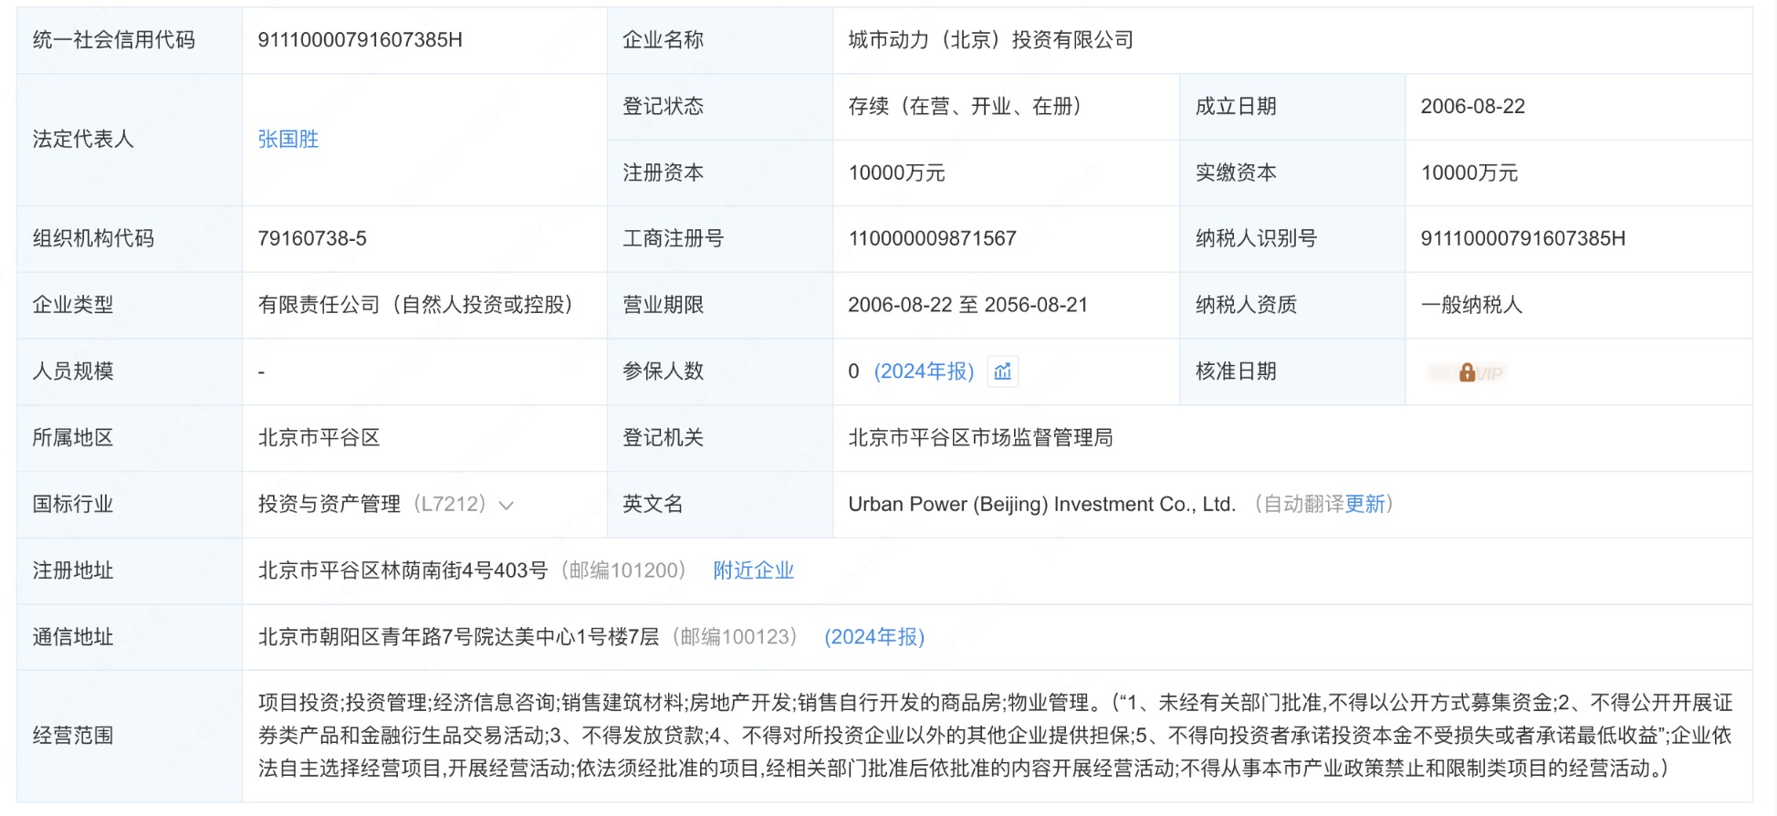Select registration status 存续（在营、开业、在册）

964,106
